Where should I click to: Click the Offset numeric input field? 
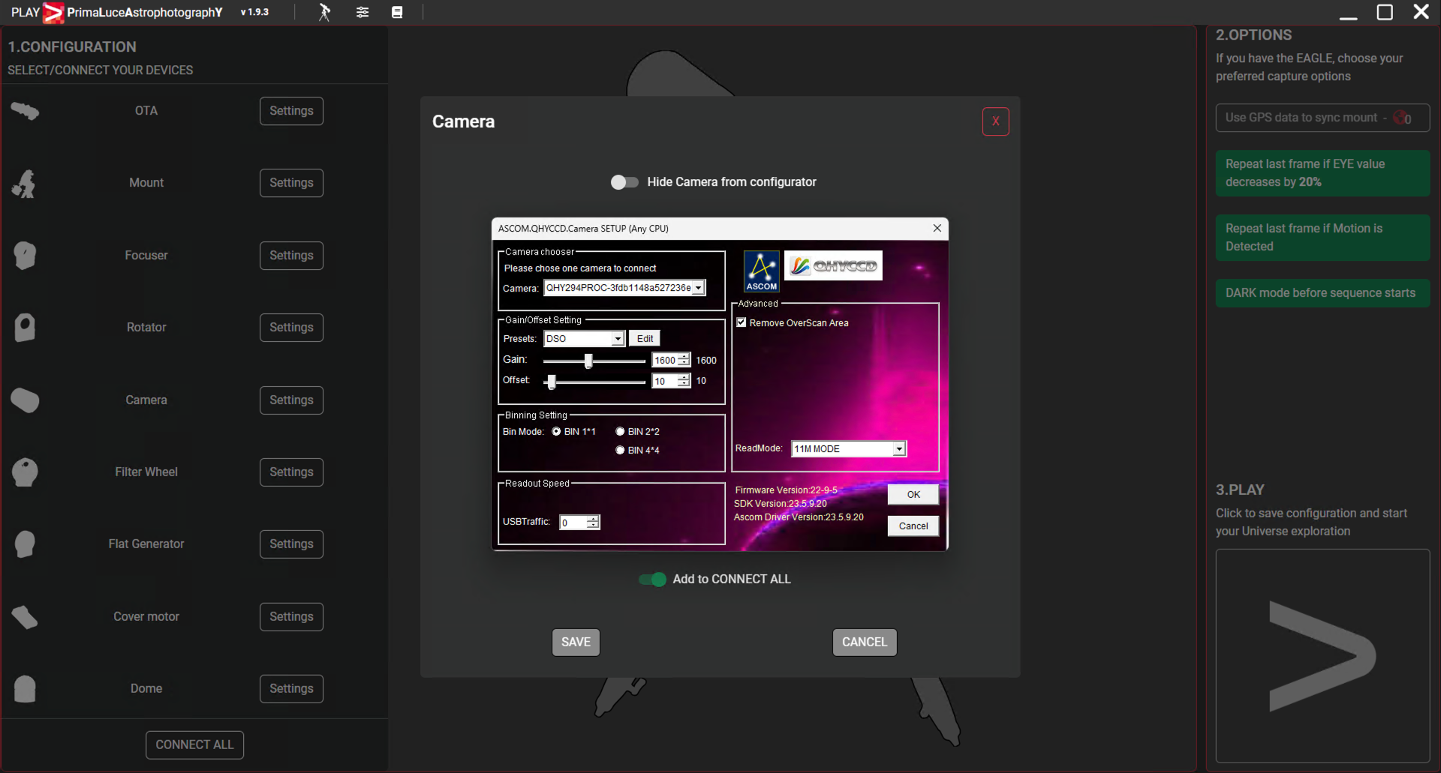click(665, 382)
